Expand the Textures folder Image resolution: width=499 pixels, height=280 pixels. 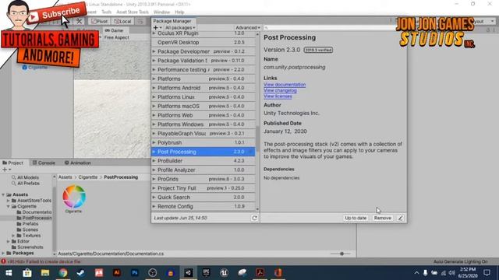13,236
